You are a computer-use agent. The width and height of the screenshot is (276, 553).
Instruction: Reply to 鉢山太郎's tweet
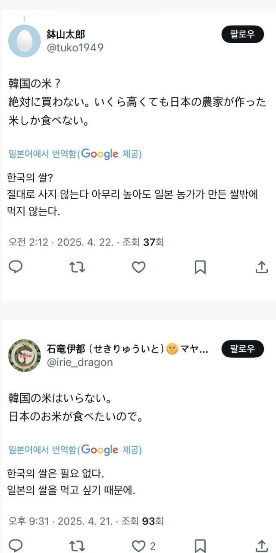[16, 267]
